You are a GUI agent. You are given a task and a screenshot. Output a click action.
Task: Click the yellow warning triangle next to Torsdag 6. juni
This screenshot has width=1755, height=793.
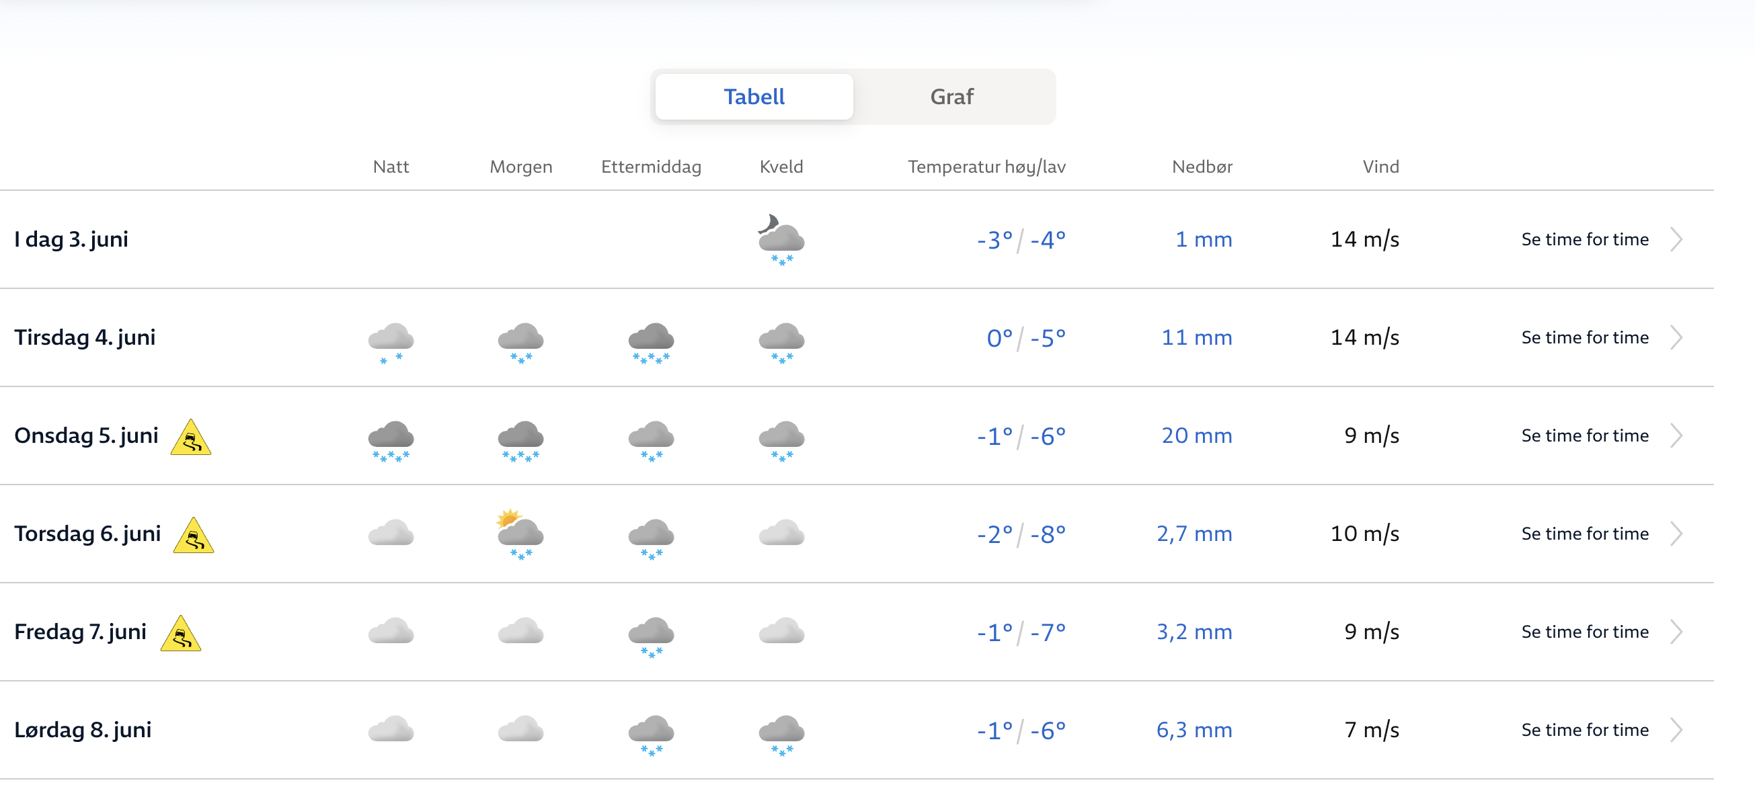pos(194,536)
